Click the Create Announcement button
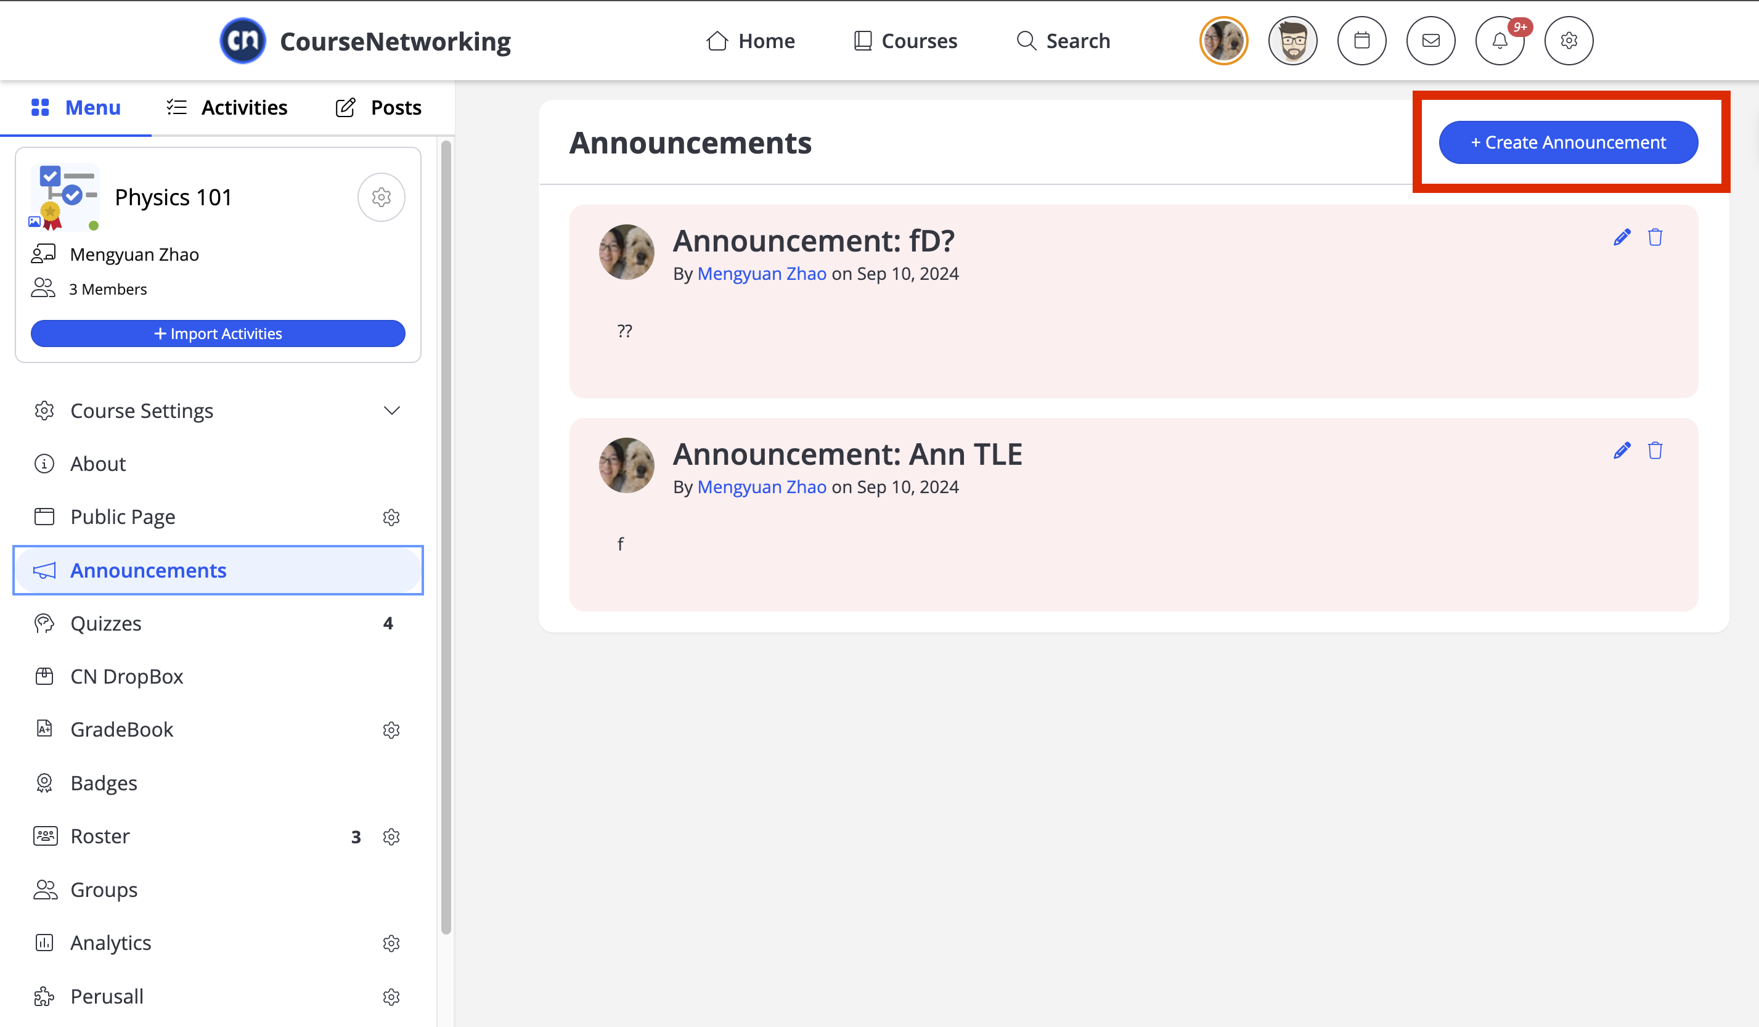The height and width of the screenshot is (1027, 1759). click(1568, 142)
